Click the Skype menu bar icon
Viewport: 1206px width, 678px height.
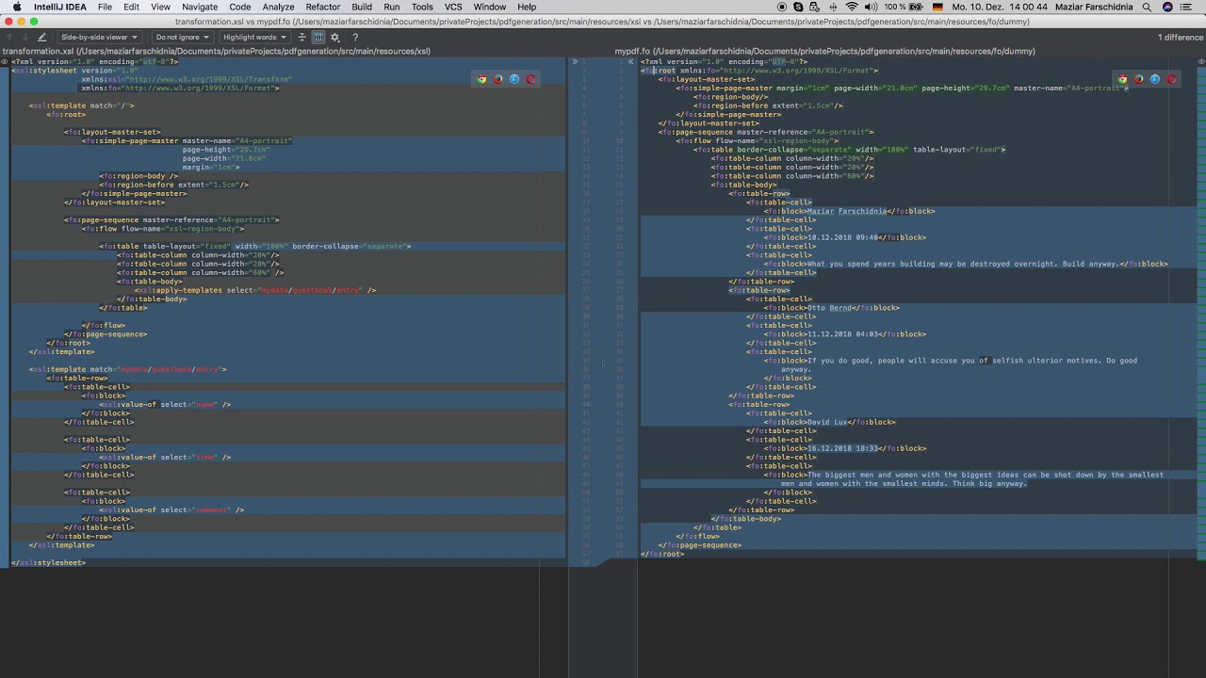coord(799,7)
